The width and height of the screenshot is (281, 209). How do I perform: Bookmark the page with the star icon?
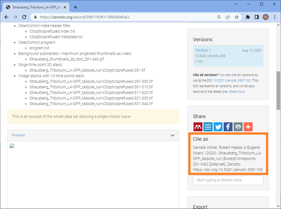pos(237,17)
